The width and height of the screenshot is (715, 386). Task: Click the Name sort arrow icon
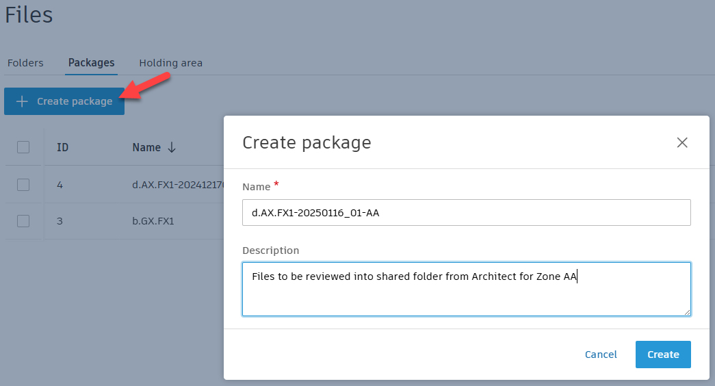[172, 147]
